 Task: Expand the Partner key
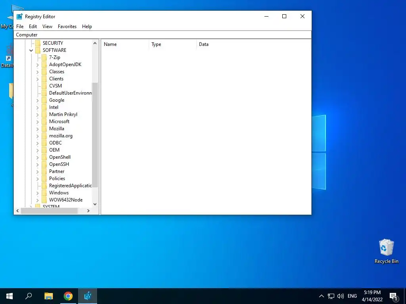[x=38, y=171]
